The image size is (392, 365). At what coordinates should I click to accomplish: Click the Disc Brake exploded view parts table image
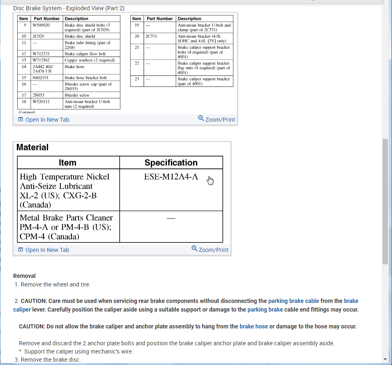(x=125, y=64)
